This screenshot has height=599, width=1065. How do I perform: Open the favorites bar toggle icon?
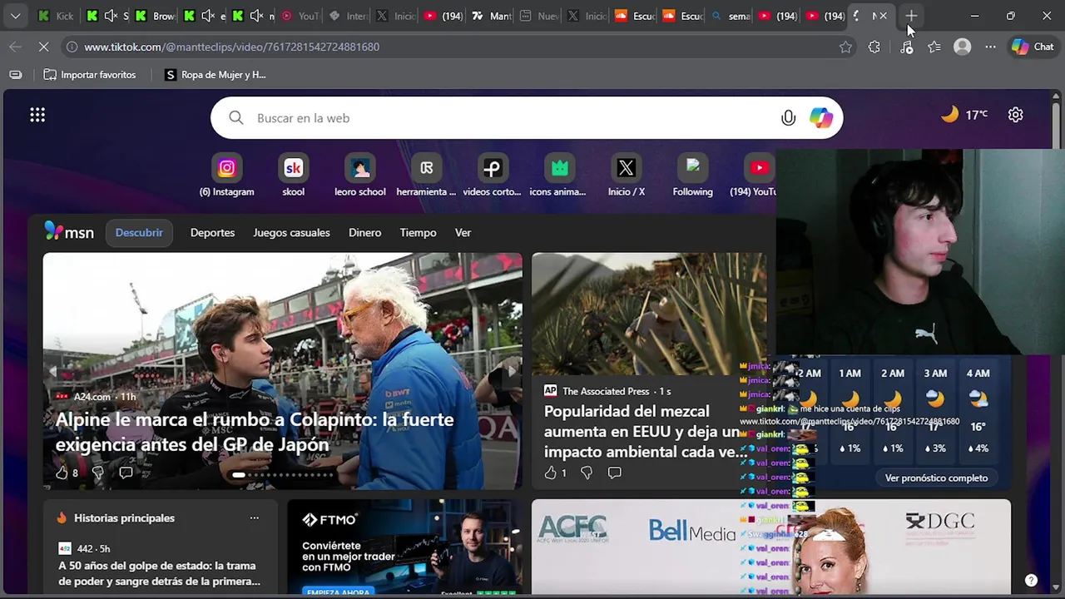[x=16, y=75]
